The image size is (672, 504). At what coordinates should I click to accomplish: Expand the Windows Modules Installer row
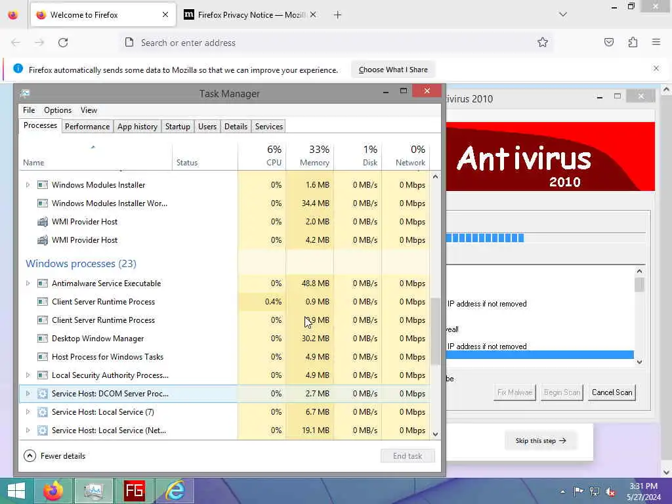point(28,184)
